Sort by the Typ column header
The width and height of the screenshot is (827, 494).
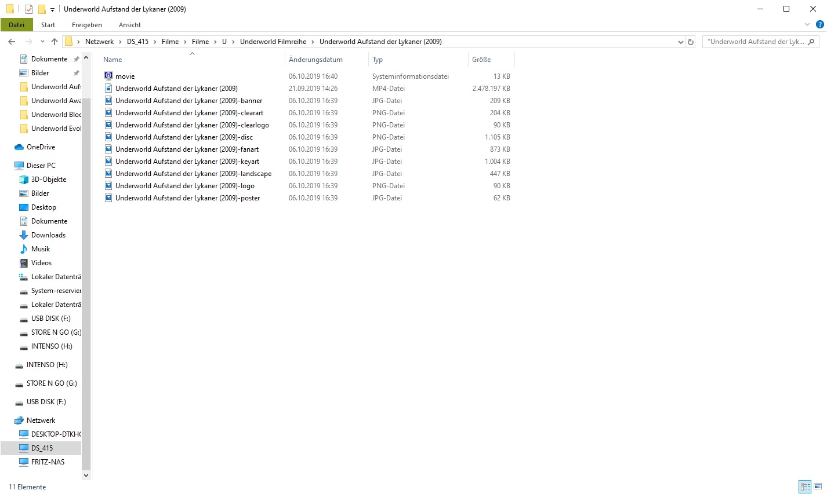[x=378, y=60]
